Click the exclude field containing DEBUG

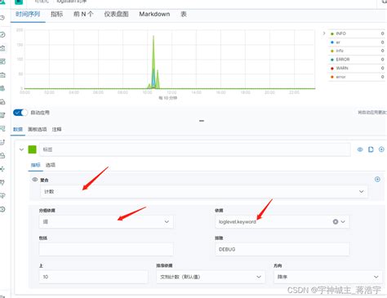pos(282,249)
